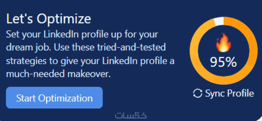Click the fire emoji inside the ring
The image size is (262, 121).
point(223,44)
